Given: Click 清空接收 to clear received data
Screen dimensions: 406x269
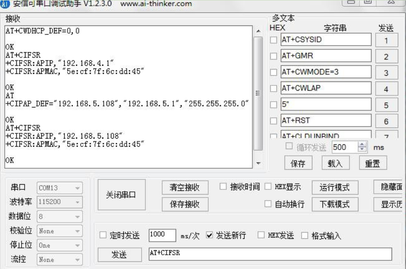Looking at the screenshot, I should click(x=185, y=187).
